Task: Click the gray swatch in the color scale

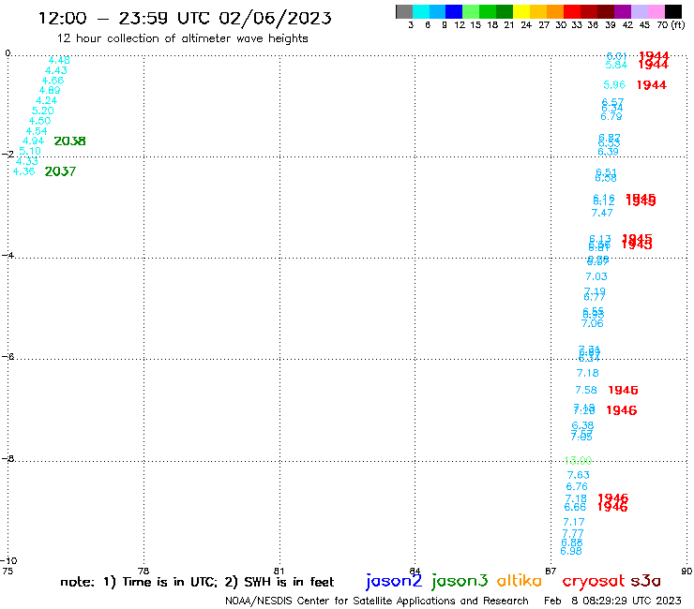Action: coord(404,11)
